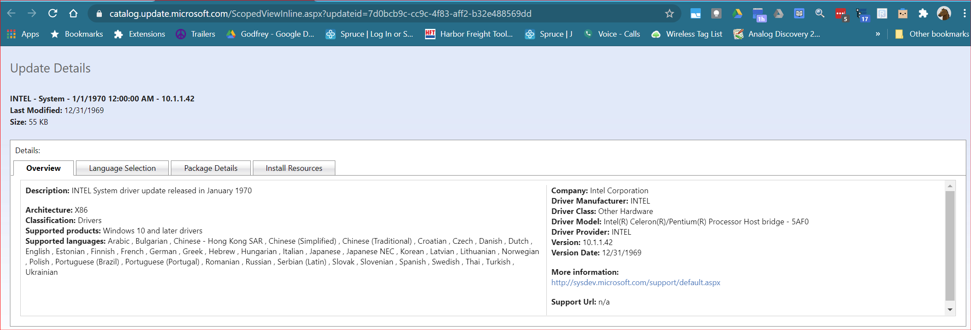Click the Driver Manufacturer INTEL text
971x330 pixels.
pos(601,201)
